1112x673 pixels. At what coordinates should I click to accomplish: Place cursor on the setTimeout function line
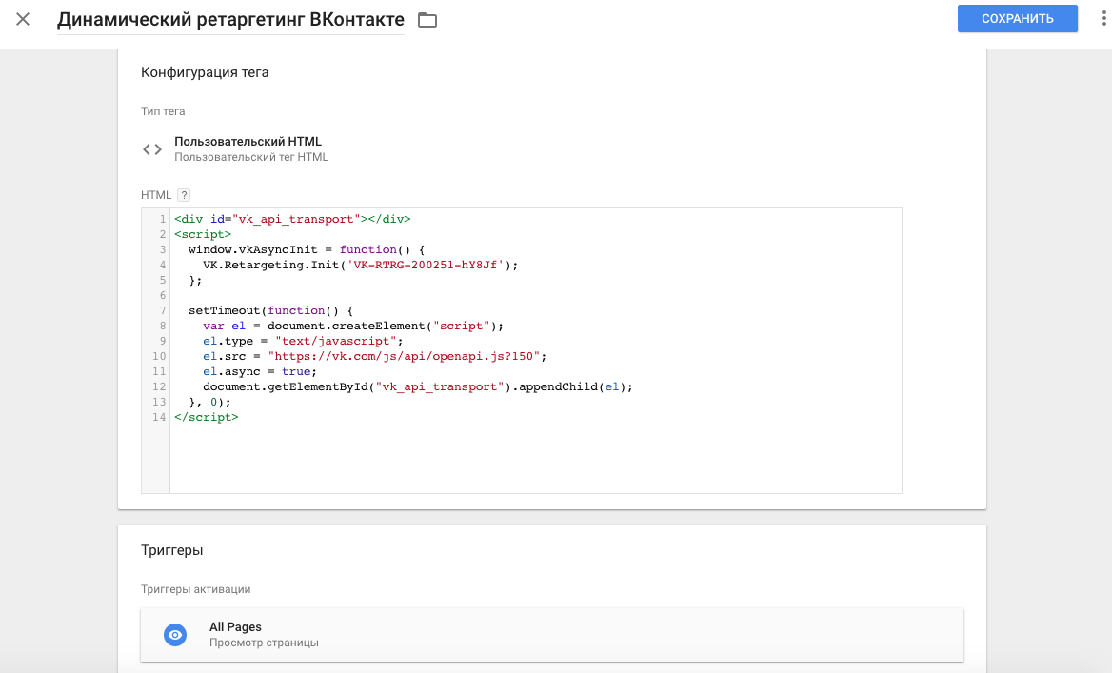pos(270,310)
